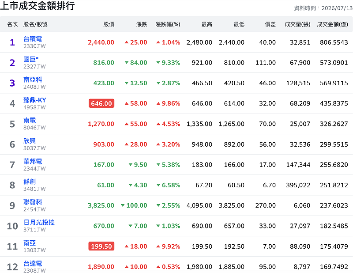The image size is (353, 273).
Task: Click the 1,980.00 high of 台達電
Action: click(199, 267)
